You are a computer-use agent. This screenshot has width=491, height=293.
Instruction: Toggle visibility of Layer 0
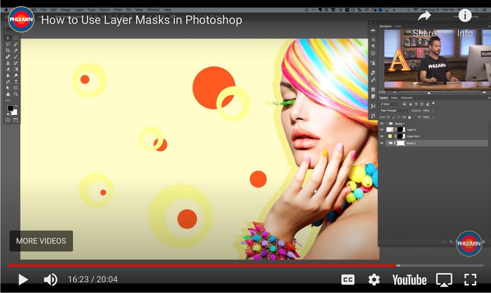click(382, 130)
